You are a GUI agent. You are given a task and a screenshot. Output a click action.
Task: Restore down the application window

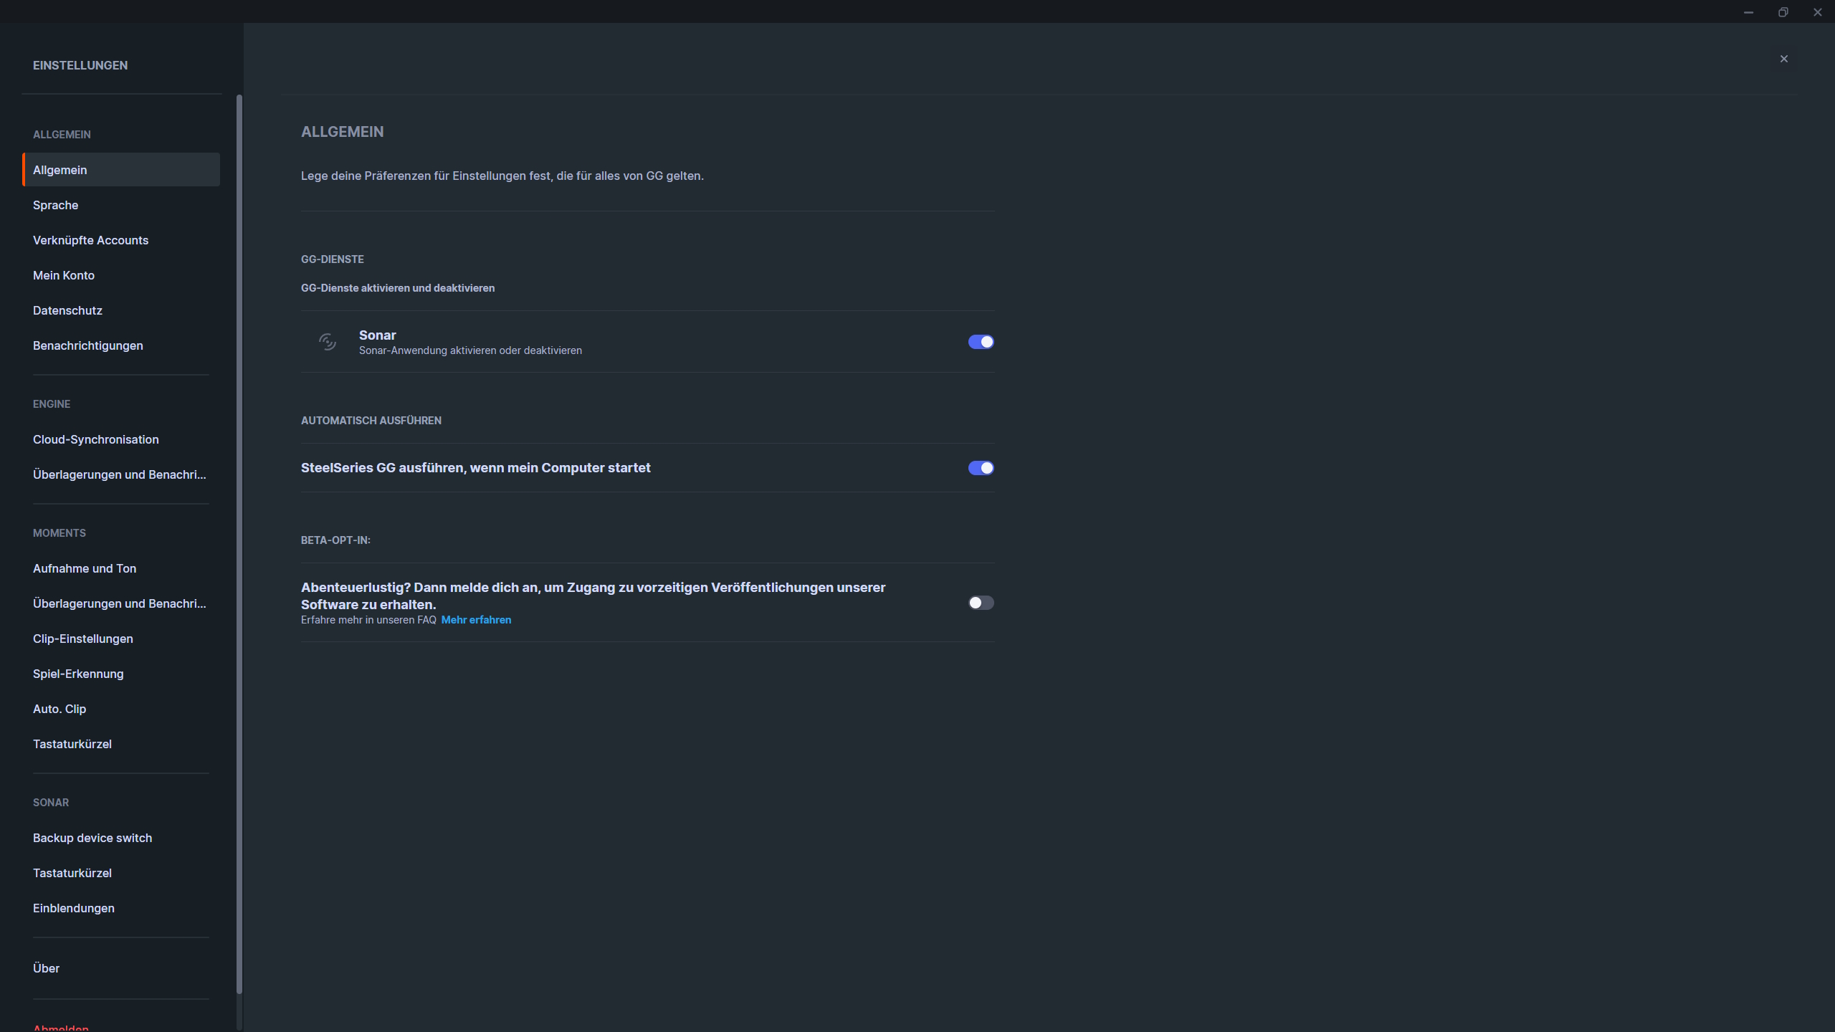1783,12
